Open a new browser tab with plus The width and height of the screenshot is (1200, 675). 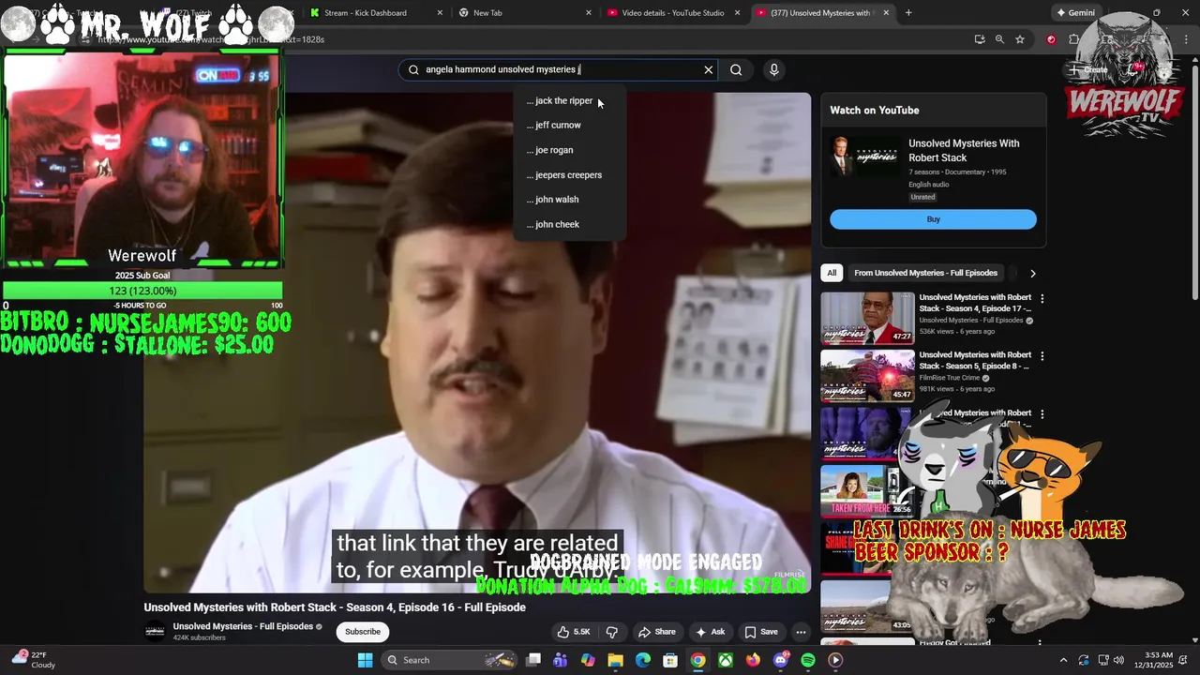pyautogui.click(x=908, y=13)
